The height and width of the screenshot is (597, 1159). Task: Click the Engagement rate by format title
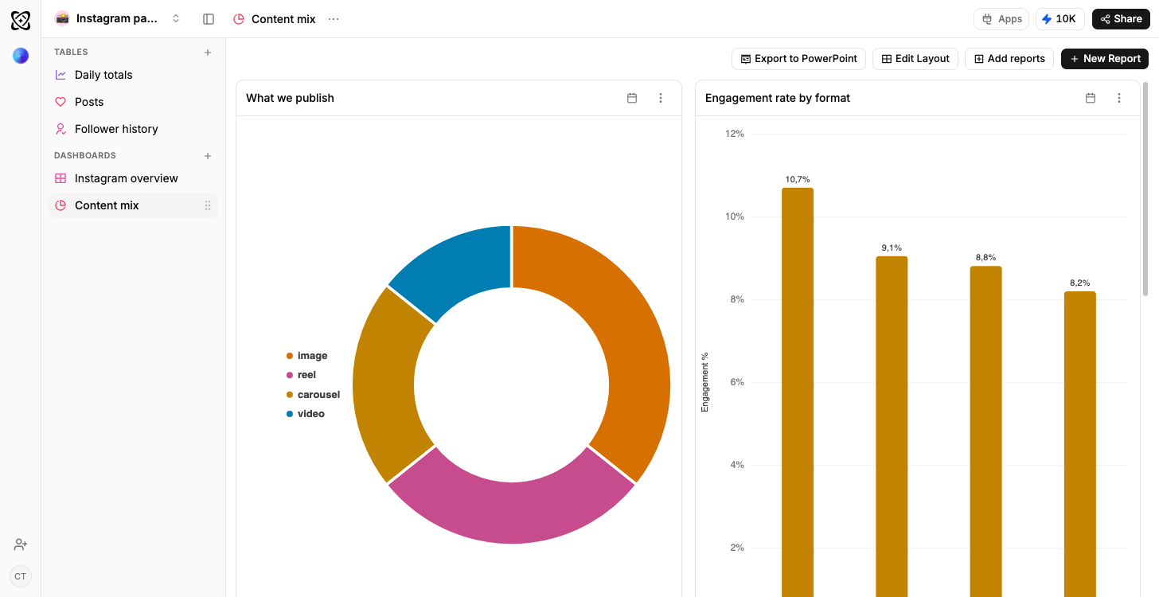(x=778, y=98)
